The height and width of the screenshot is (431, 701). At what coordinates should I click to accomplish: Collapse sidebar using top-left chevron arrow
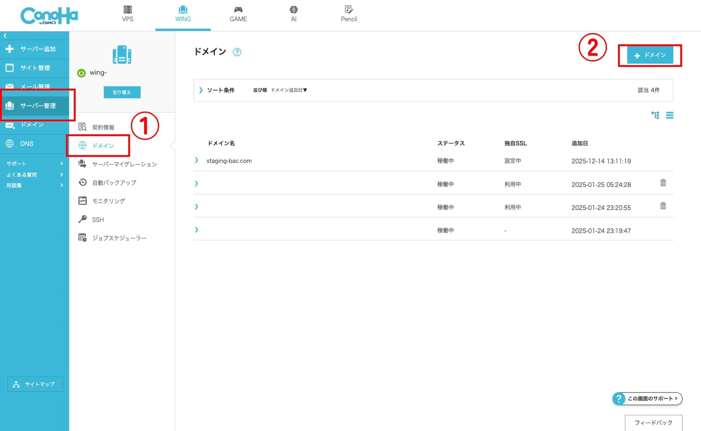(x=5, y=36)
